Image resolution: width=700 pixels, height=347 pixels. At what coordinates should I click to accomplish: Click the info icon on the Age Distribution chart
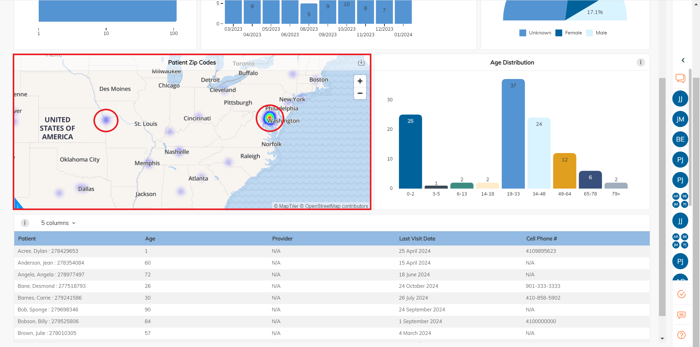(641, 62)
